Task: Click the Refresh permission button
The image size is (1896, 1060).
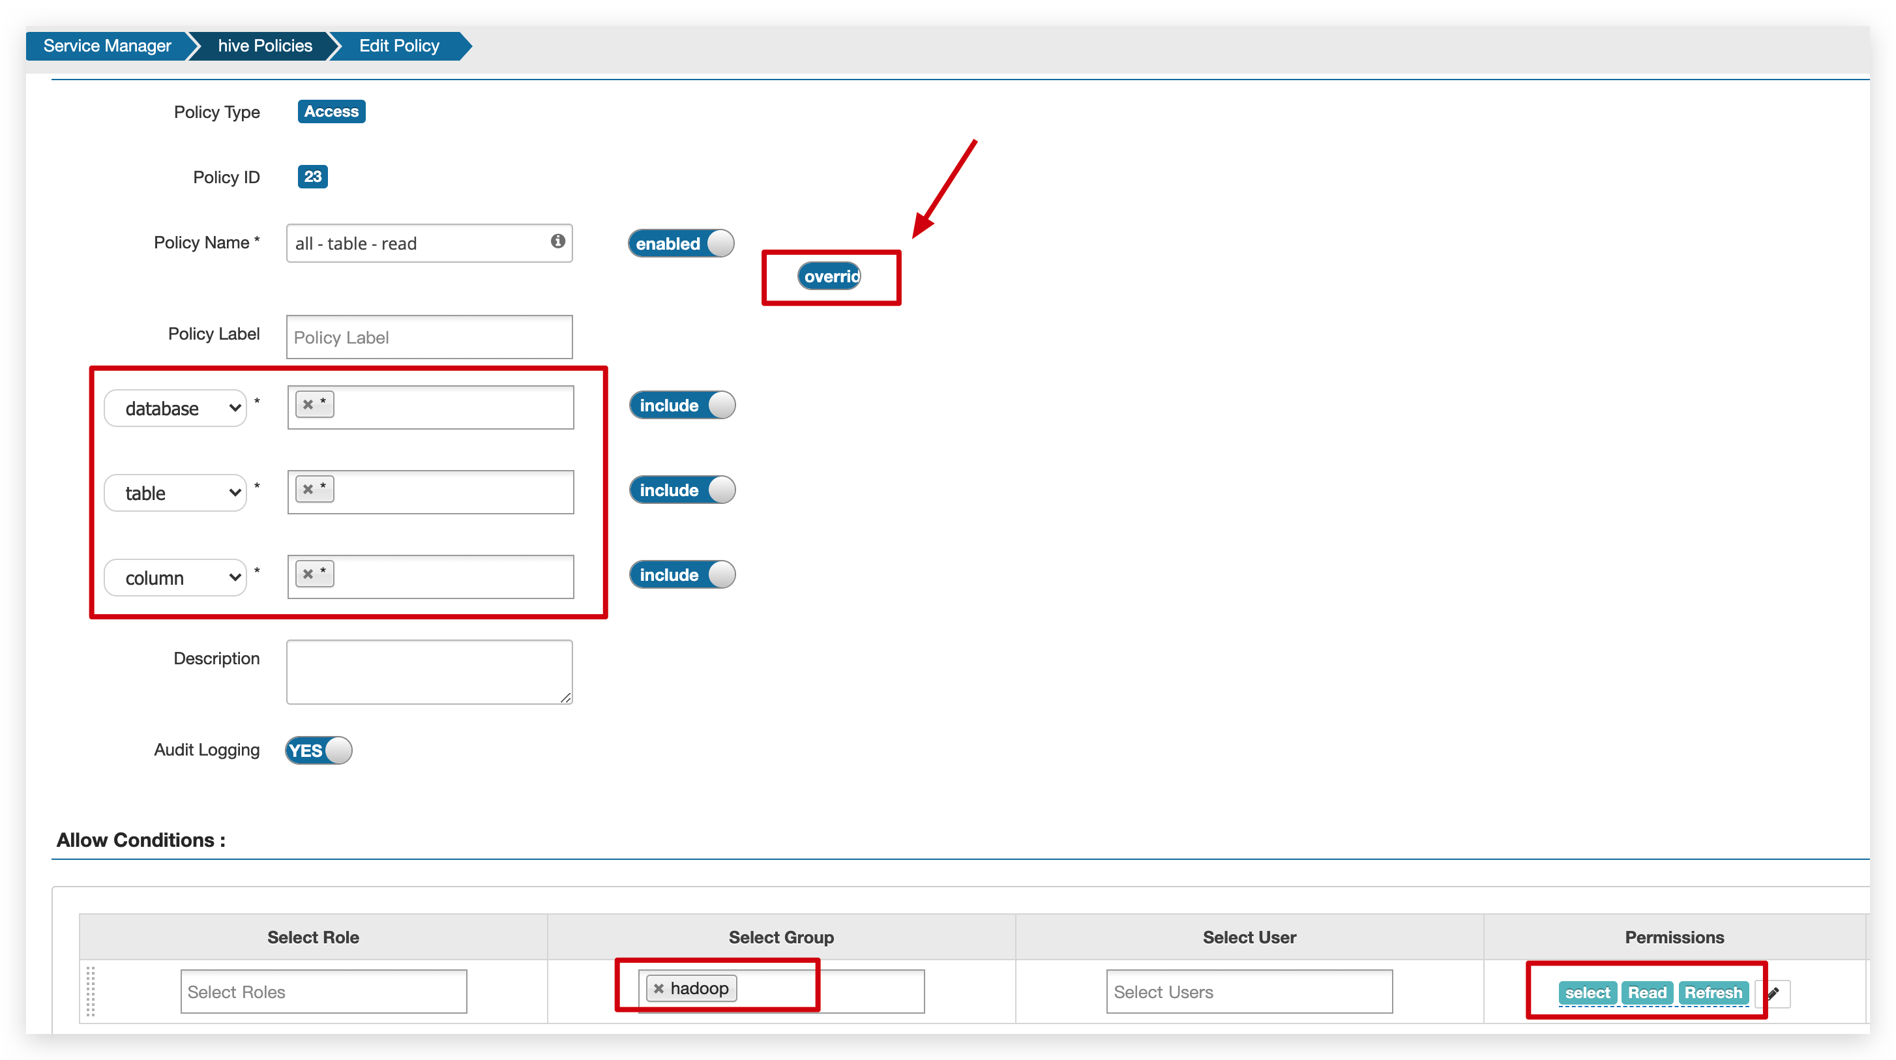Action: click(1714, 992)
